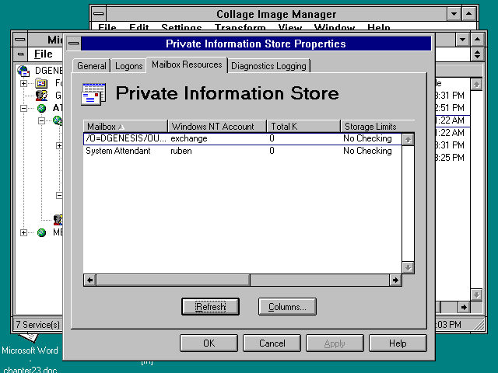498x373 pixels.
Task: Click the folder icon in the tree
Action: click(x=41, y=83)
